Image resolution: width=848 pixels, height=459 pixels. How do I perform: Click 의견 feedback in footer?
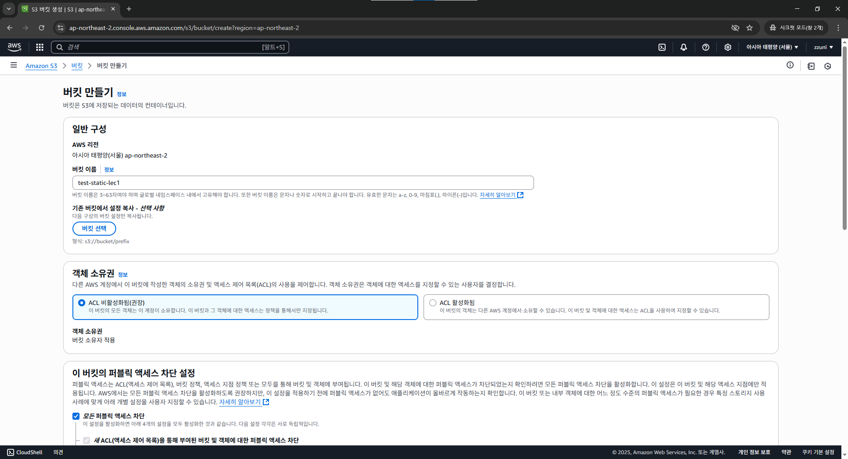coord(58,452)
